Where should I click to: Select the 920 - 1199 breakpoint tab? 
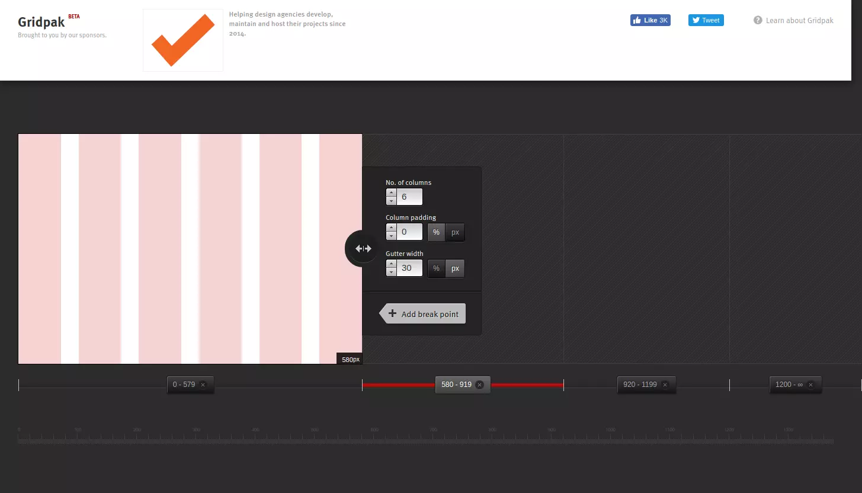point(639,385)
